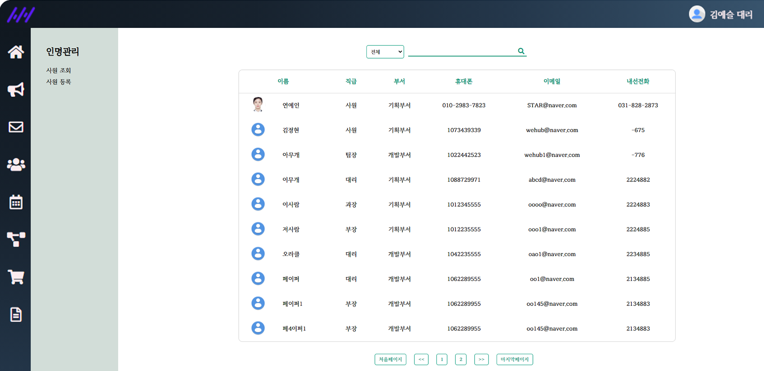Click the email wehub@naver.com
Screen dimensions: 764x371
(x=552, y=130)
